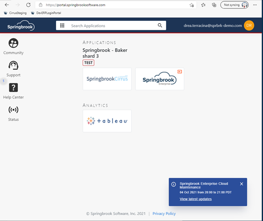
Task: Open the DR user avatar menu
Action: point(249,25)
